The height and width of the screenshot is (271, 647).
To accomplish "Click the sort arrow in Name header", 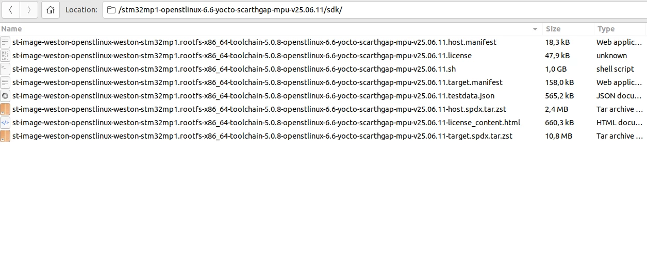I will [x=535, y=29].
